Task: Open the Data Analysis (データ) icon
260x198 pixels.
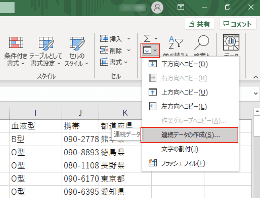Action: click(231, 43)
